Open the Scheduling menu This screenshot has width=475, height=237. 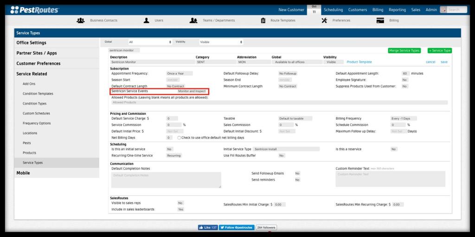coord(333,10)
